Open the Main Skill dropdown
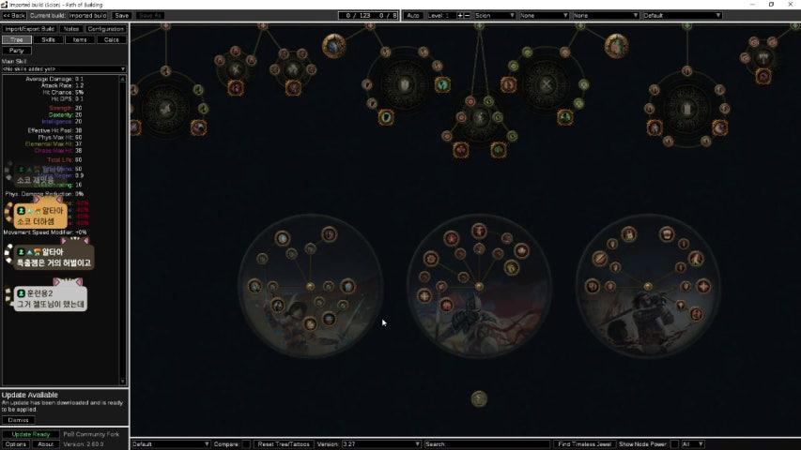The image size is (801, 450). point(64,68)
